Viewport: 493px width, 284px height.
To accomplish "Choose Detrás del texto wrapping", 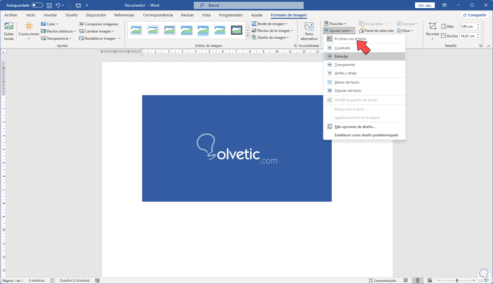I will (x=364, y=82).
